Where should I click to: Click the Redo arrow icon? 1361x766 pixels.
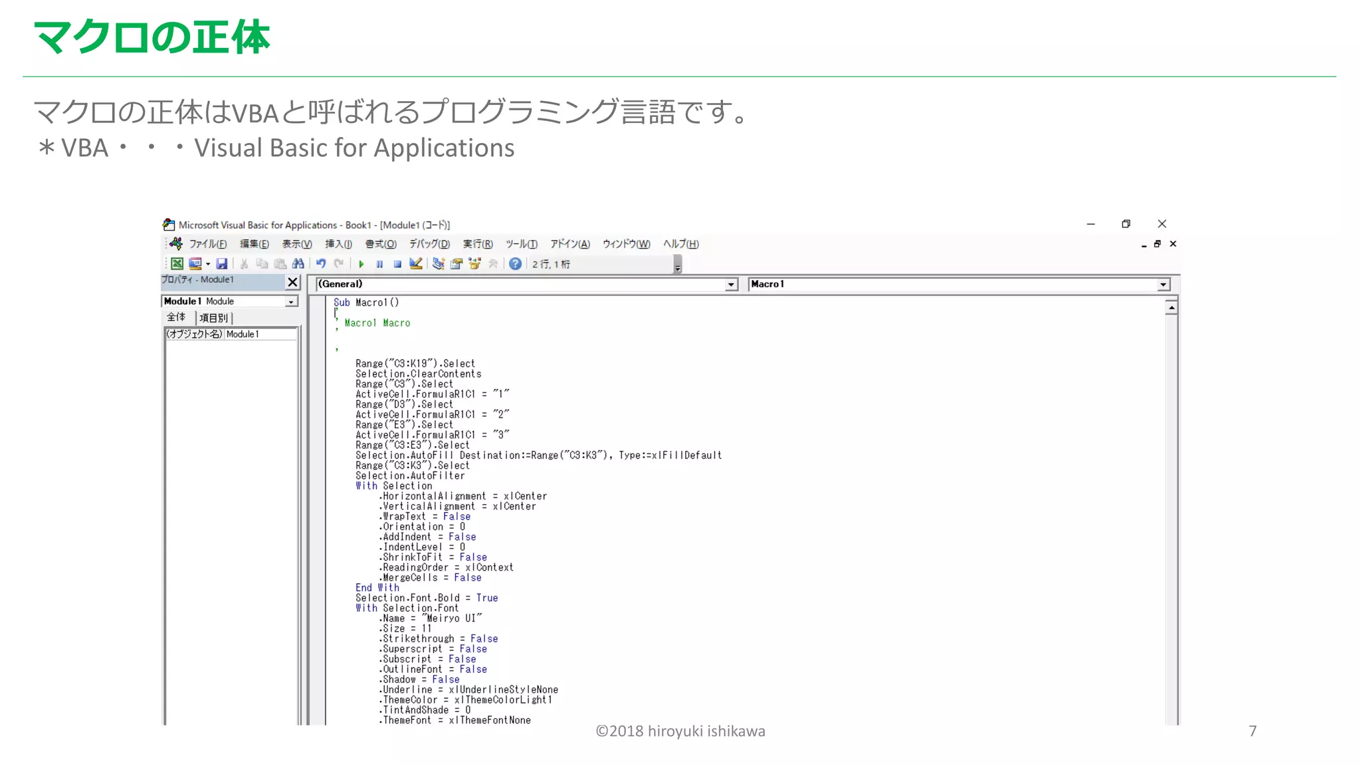[339, 264]
